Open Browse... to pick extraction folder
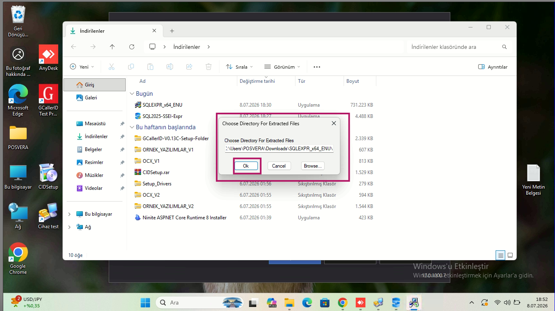The image size is (555, 311). [x=313, y=166]
